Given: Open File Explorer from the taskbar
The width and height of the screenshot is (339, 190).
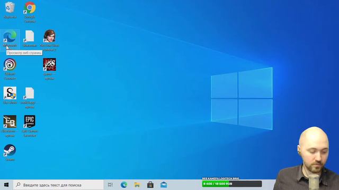Looking at the screenshot, I should [137, 185].
